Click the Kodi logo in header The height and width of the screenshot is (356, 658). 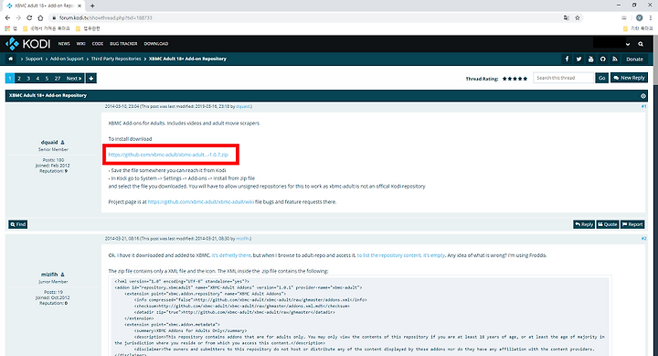27,44
